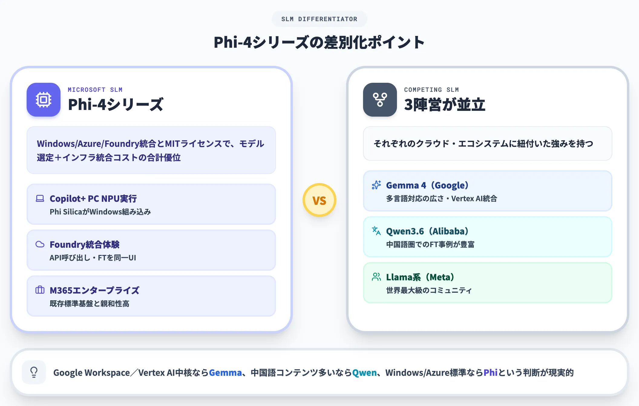Select the SLM DIFFERENTIATOR pill label
639x406 pixels.
click(x=319, y=19)
